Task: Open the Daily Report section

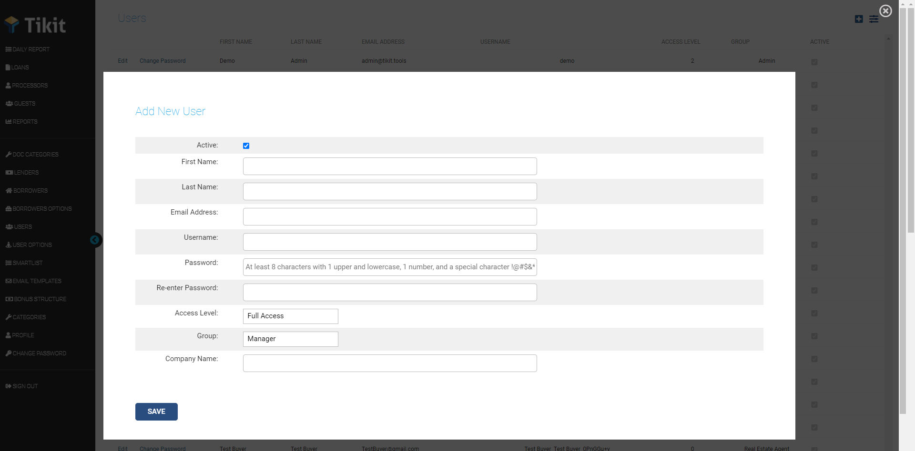Action: click(x=27, y=49)
